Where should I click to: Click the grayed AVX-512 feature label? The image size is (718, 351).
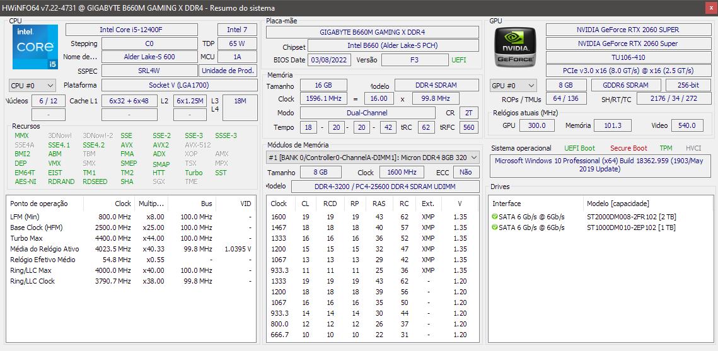tap(198, 145)
